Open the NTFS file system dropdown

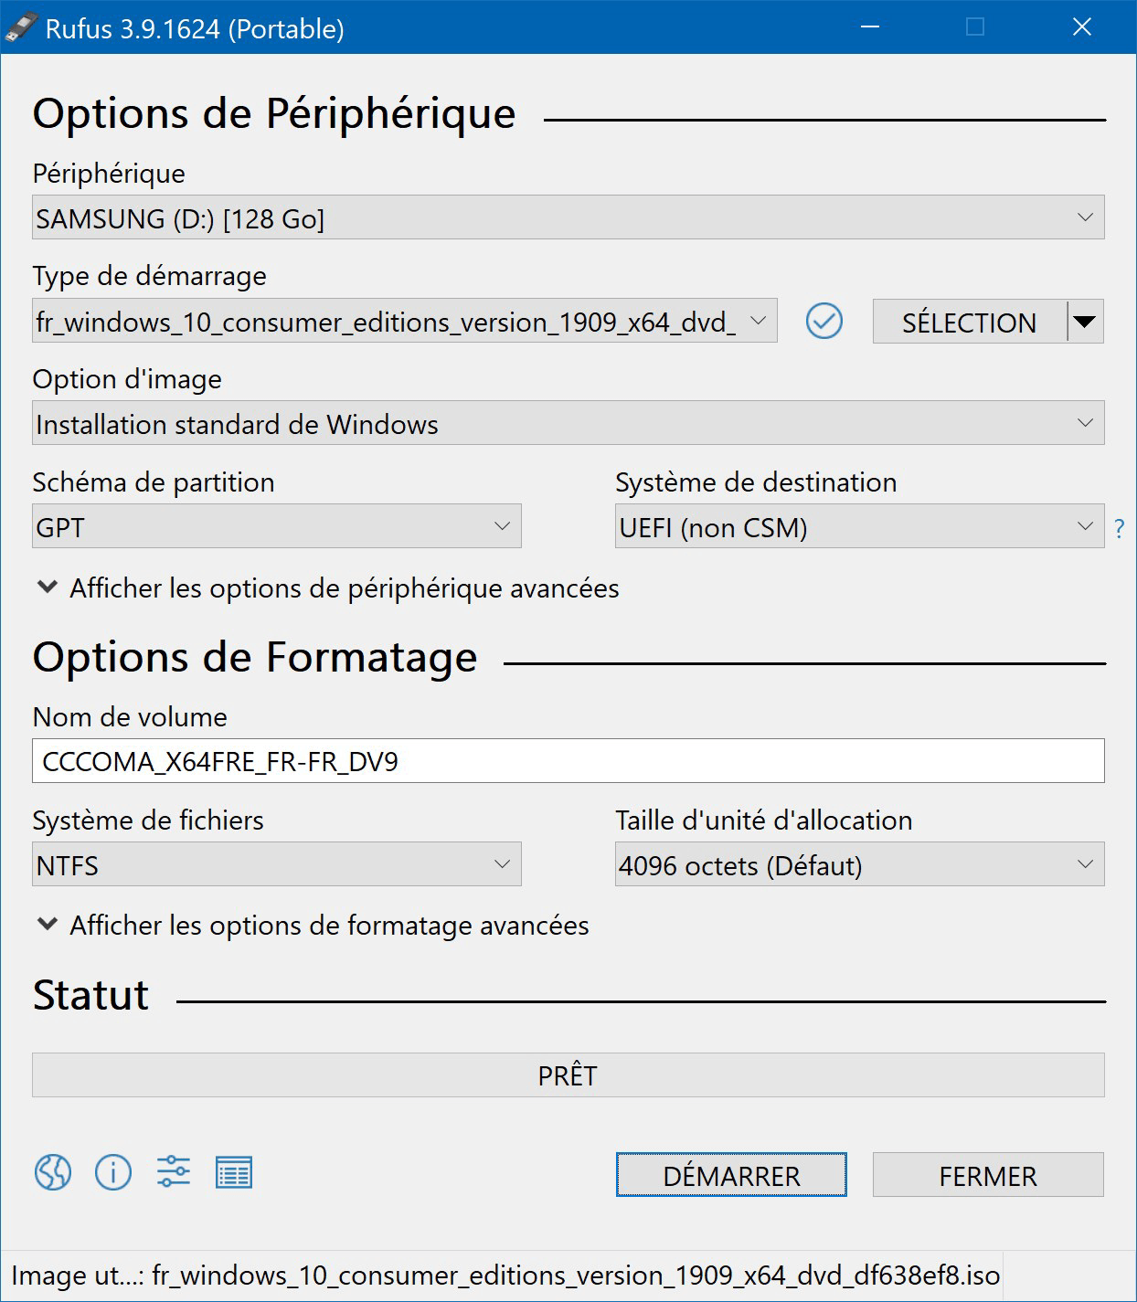coord(276,865)
